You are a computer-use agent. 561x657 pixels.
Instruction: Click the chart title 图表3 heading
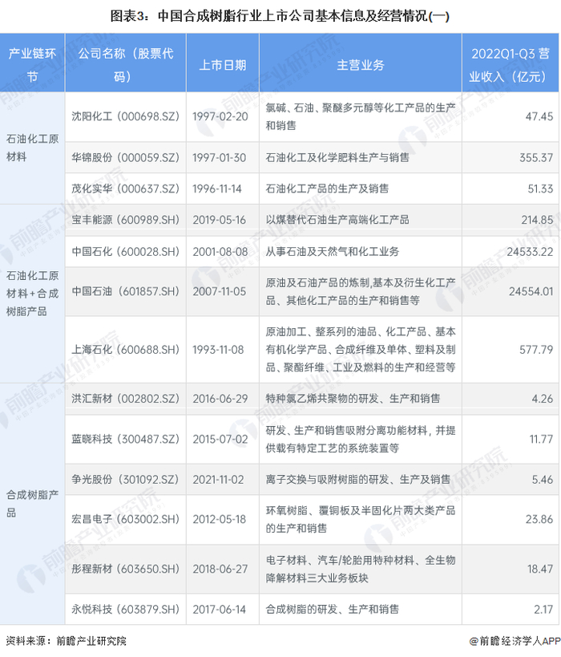point(279,16)
